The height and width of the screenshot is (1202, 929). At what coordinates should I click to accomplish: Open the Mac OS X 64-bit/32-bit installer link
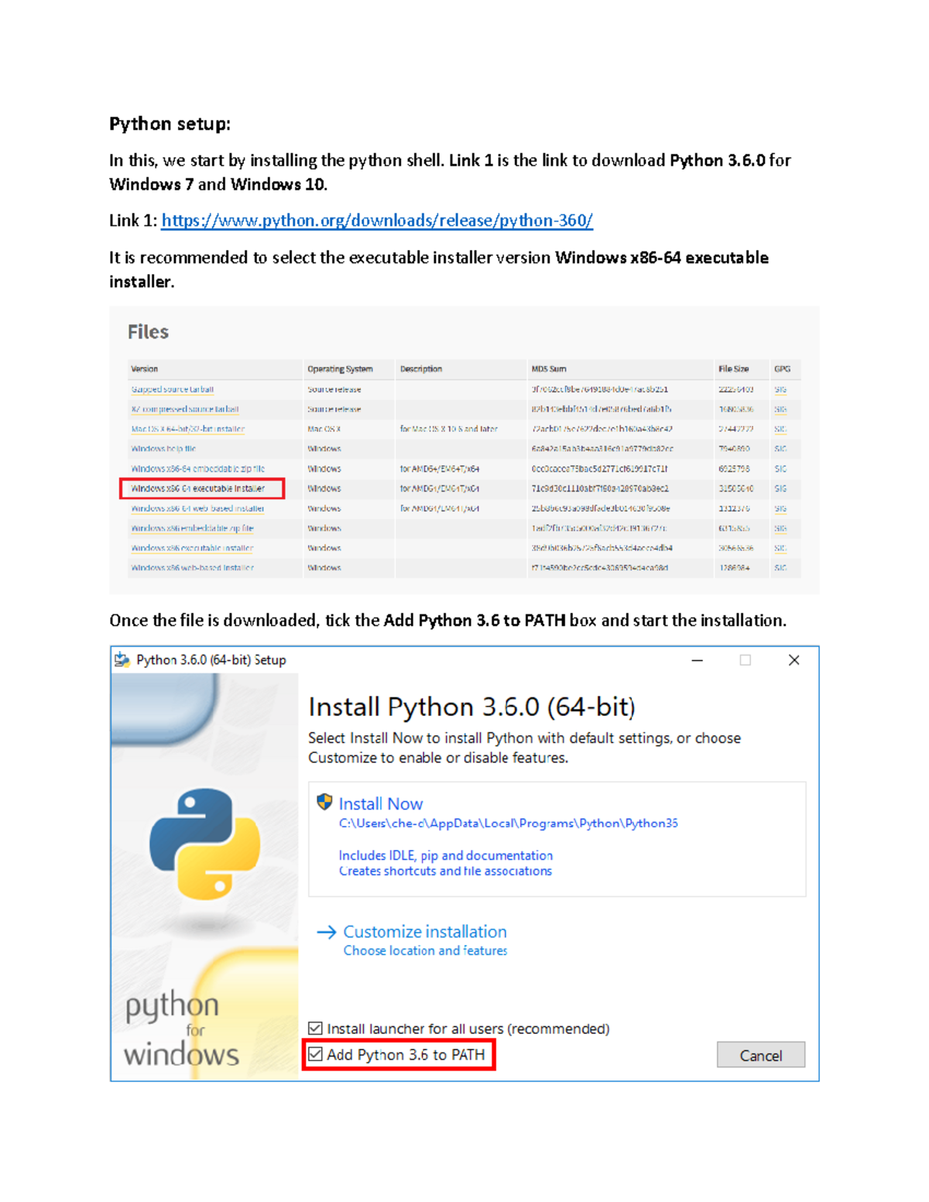[x=188, y=429]
